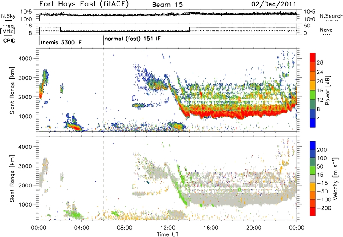Image resolution: width=343 pixels, height=237 pixels.
Task: Click the gray segment of velocity colorbar
Action: pyautogui.click(x=313, y=178)
